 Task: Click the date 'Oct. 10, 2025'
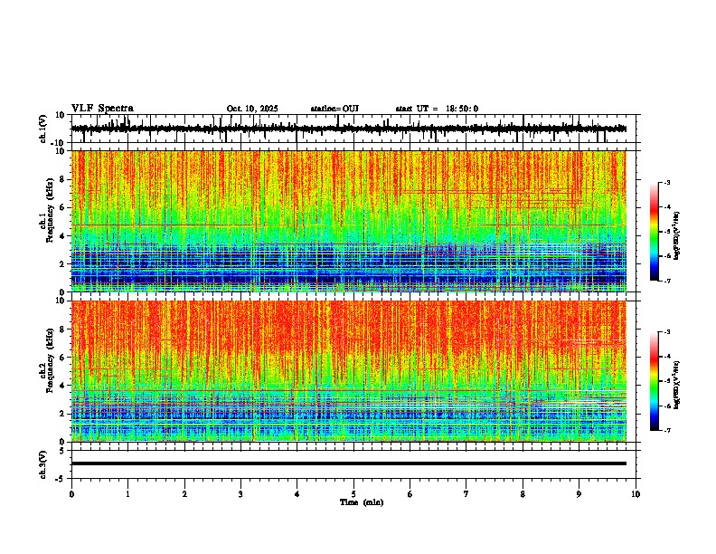pyautogui.click(x=252, y=109)
